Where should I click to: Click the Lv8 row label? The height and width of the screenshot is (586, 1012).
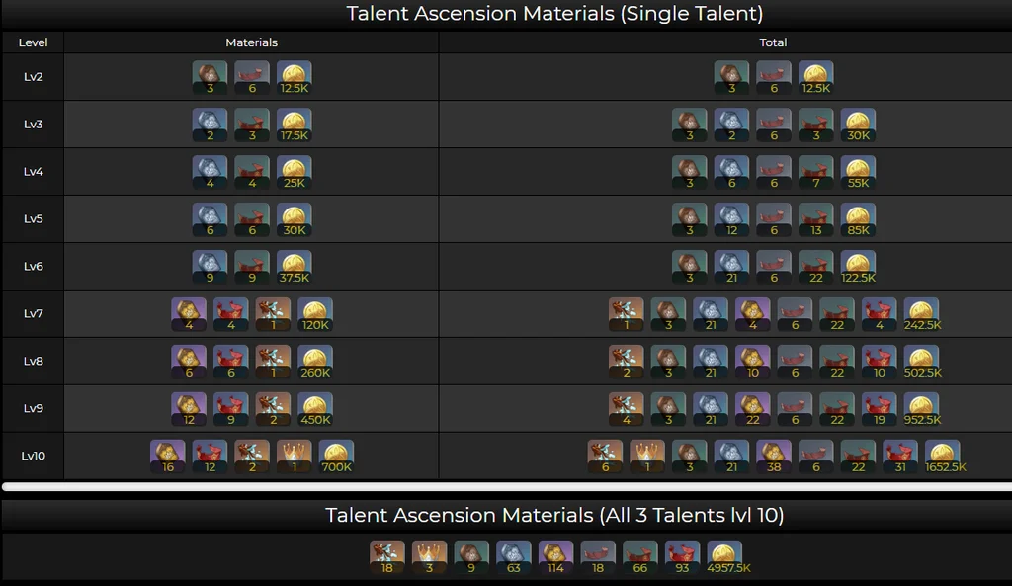pyautogui.click(x=33, y=361)
